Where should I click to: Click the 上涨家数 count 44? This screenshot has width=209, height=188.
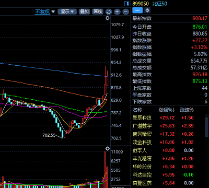(x=204, y=88)
